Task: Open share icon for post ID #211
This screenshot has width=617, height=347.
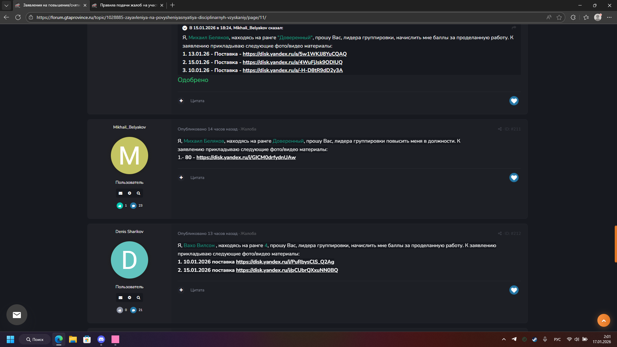Action: 500,129
